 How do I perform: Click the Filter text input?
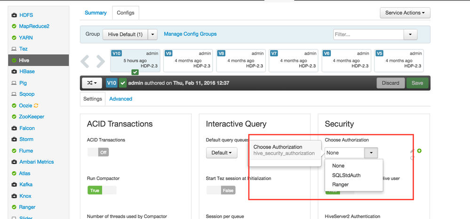click(x=369, y=34)
